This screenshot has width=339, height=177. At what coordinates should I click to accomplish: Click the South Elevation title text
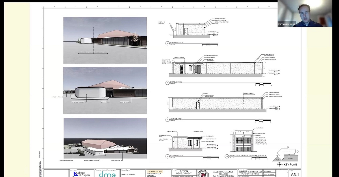177,155
